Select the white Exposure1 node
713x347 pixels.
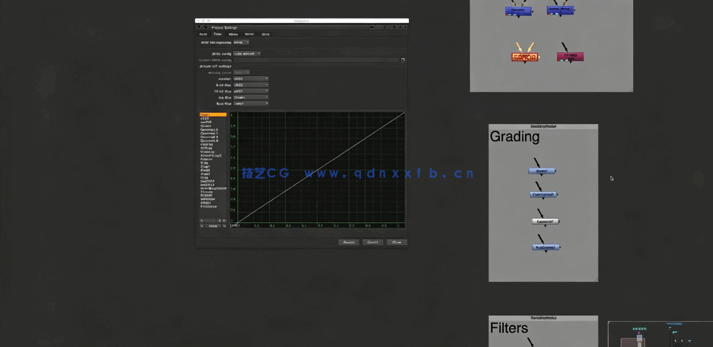click(545, 221)
